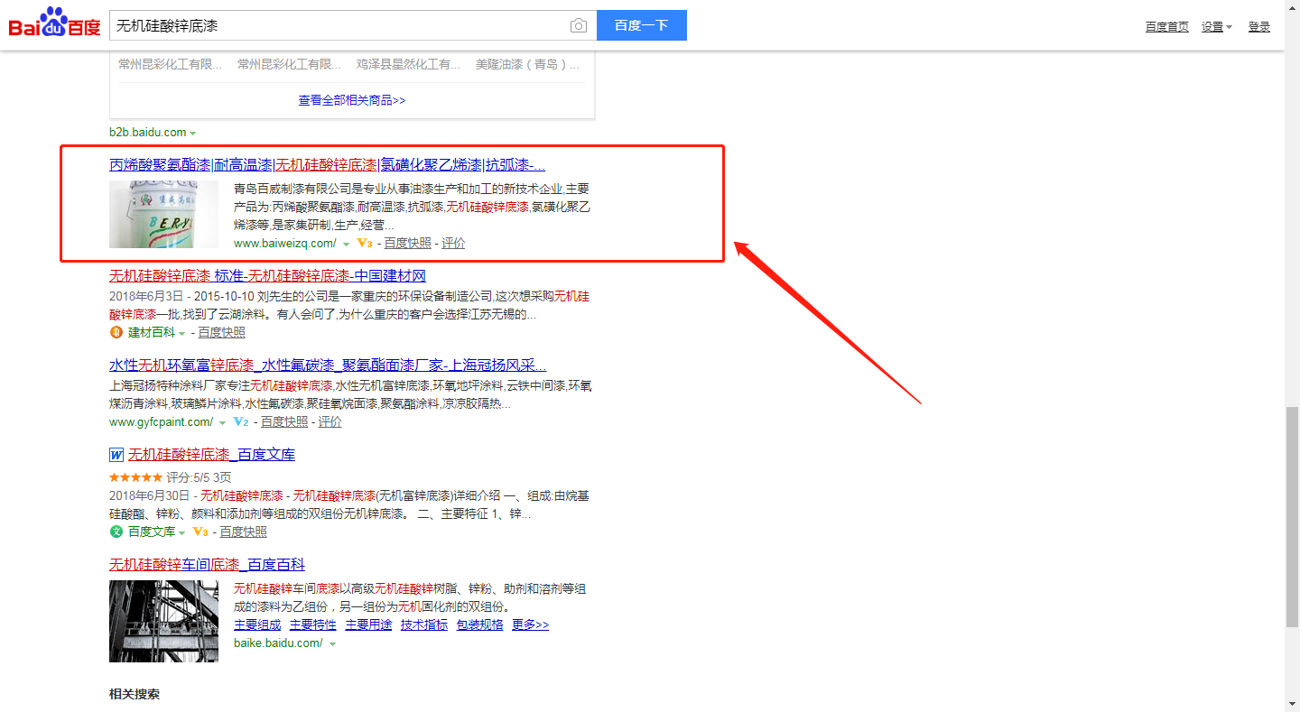Open 无机硅酸锌底漆_百度文库 result
The width and height of the screenshot is (1300, 712).
[x=211, y=454]
